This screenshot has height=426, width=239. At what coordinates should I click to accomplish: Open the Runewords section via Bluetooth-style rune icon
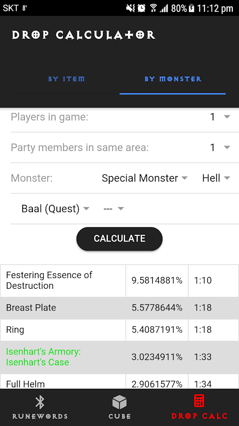click(x=40, y=402)
